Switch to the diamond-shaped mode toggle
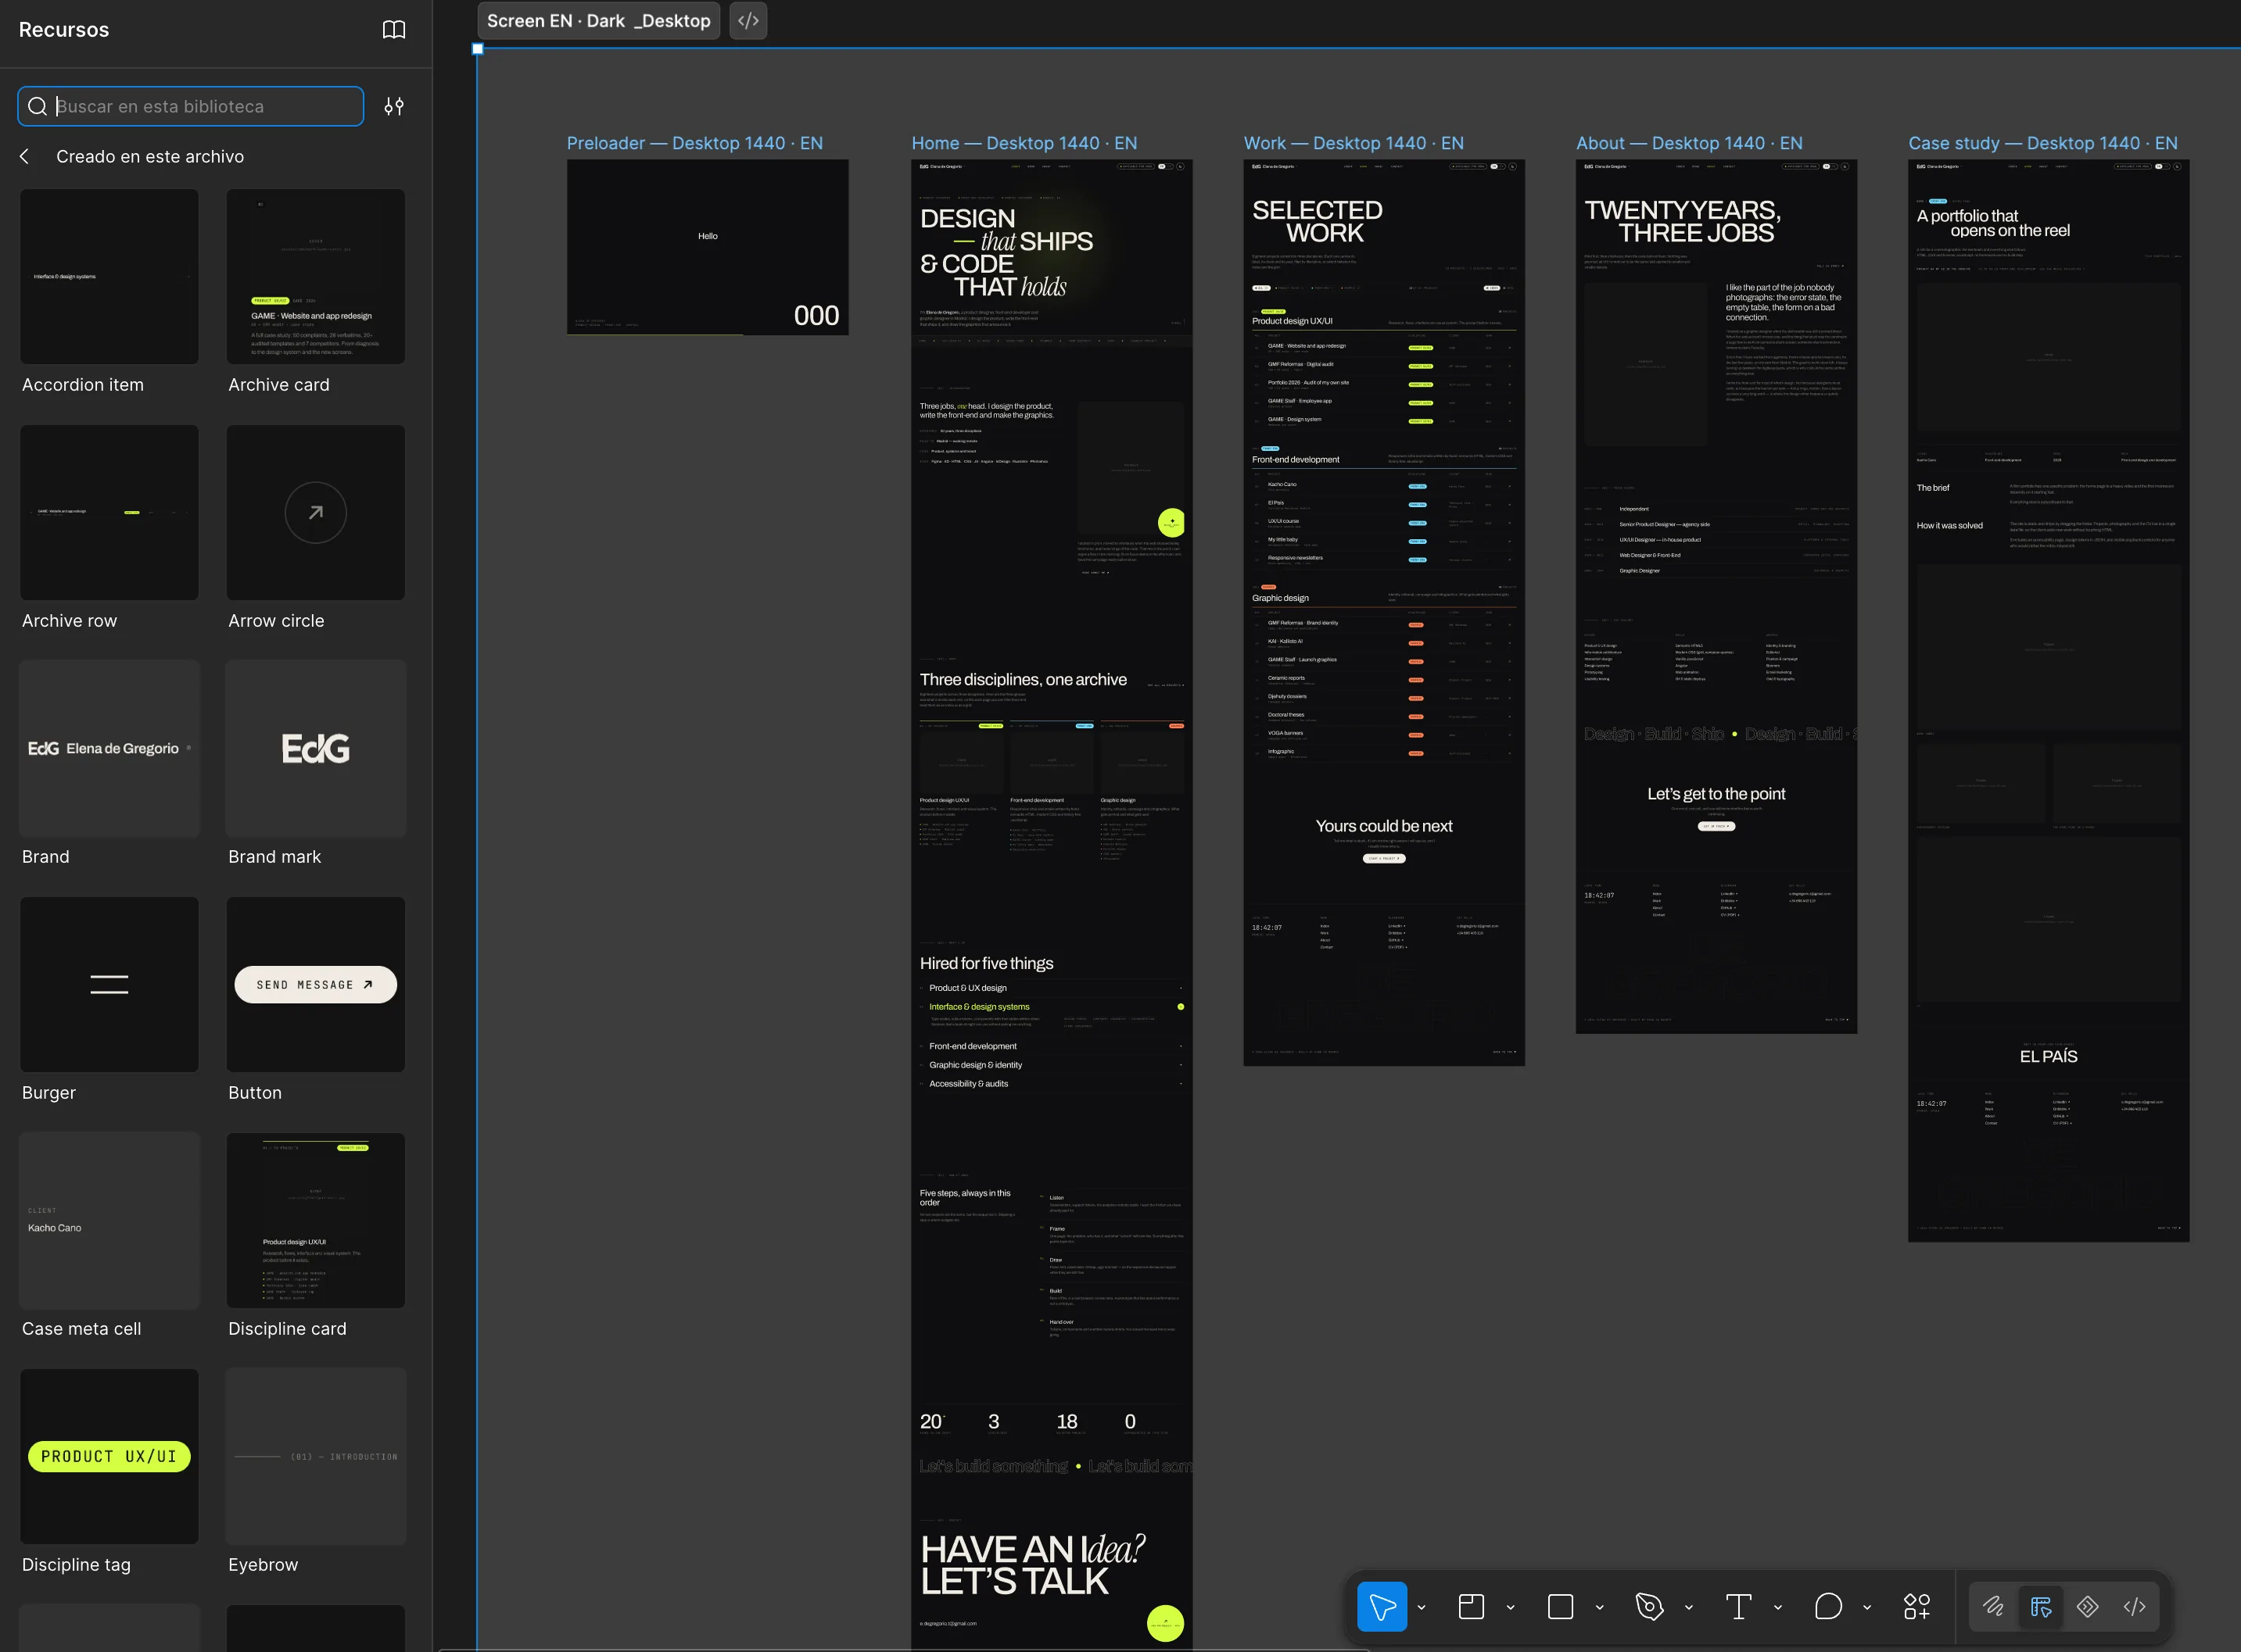Image resolution: width=2241 pixels, height=1652 pixels. (x=2088, y=1606)
